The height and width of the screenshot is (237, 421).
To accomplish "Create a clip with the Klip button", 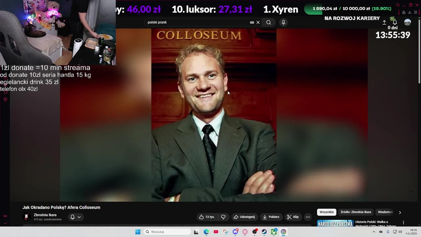I will (x=293, y=217).
